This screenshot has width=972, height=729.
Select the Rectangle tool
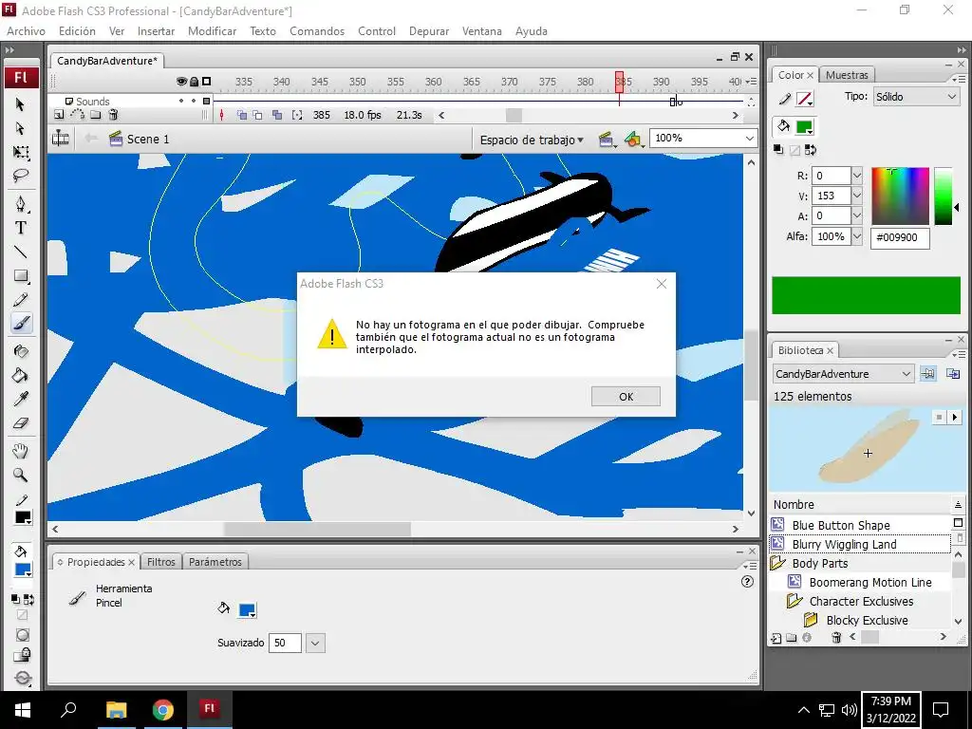pos(20,276)
